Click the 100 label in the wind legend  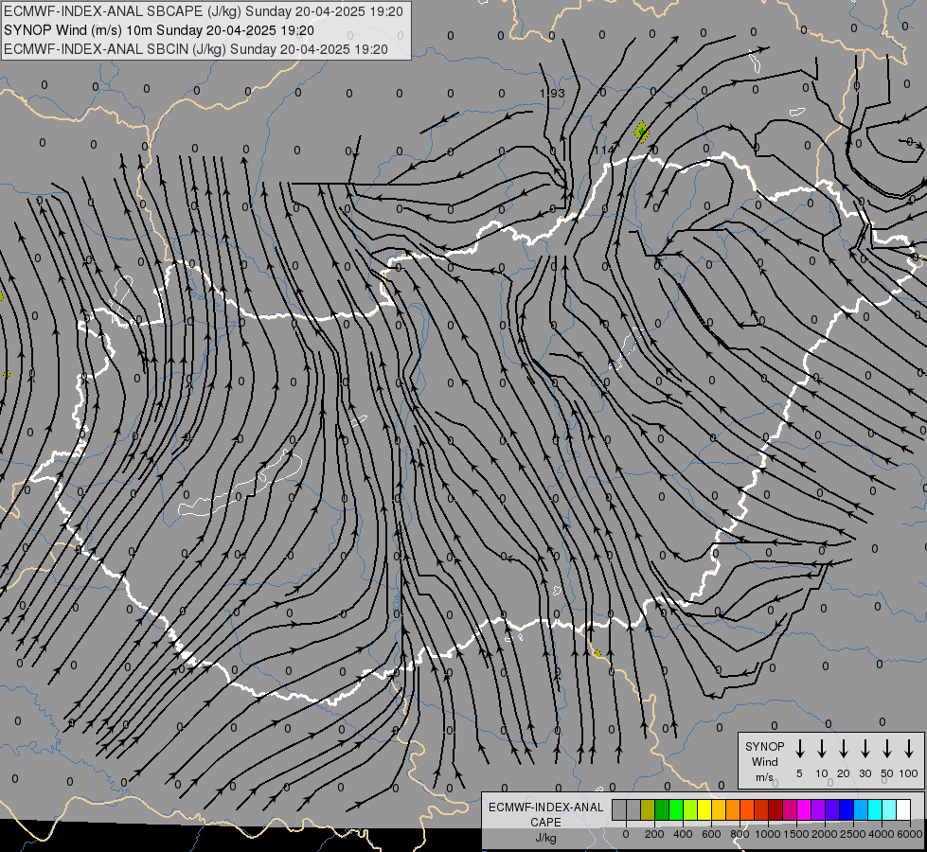(909, 773)
